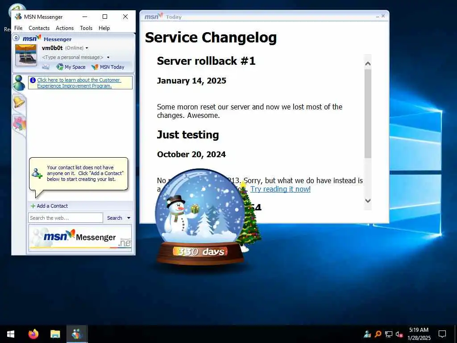Click the MSN Messenger banner ad
This screenshot has height=343, width=457.
click(x=80, y=238)
